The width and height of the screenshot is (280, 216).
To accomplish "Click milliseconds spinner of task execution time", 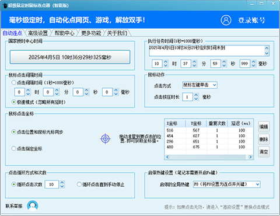I will coord(253,64).
